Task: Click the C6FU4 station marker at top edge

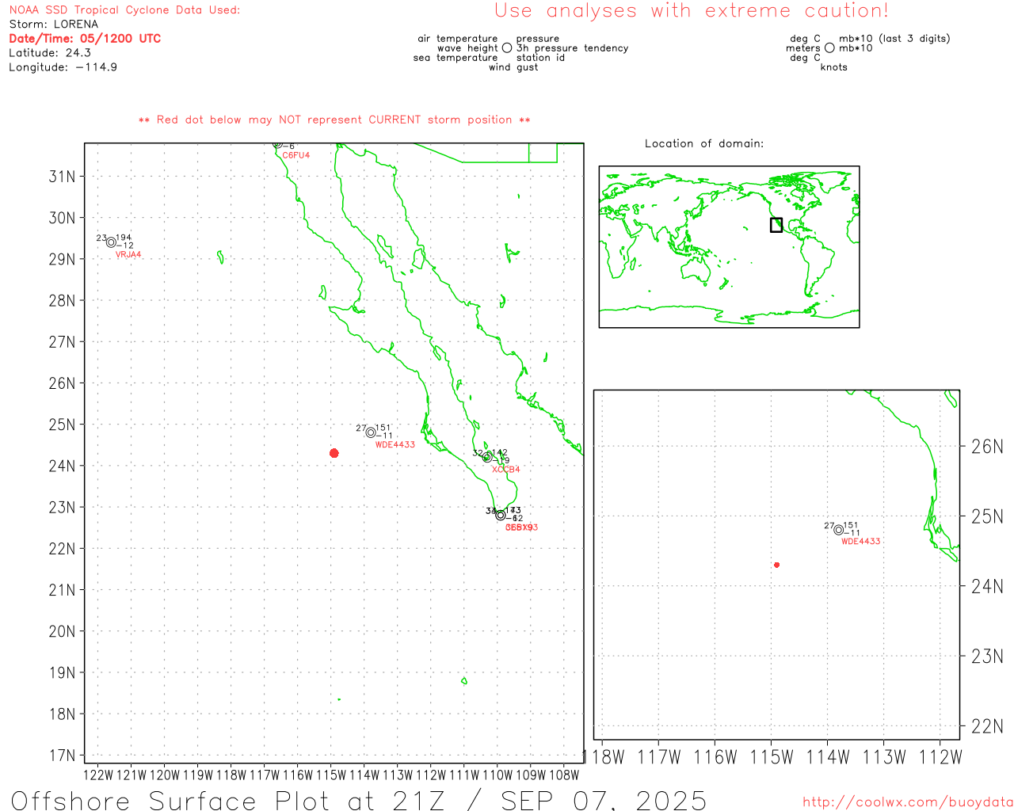Action: 277,144
